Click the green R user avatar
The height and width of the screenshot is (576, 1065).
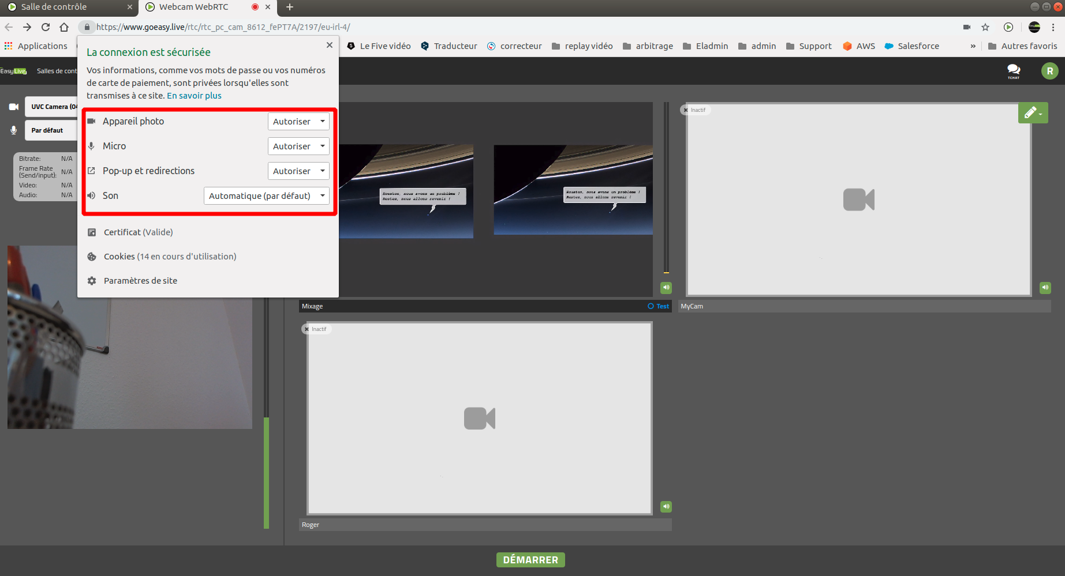pyautogui.click(x=1049, y=71)
